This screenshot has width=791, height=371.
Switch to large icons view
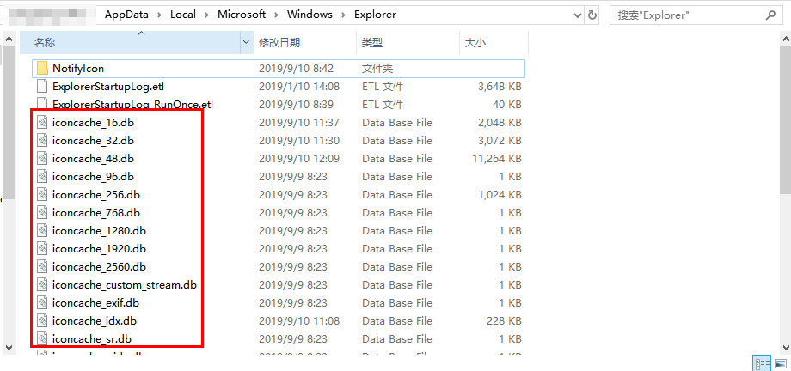point(780,362)
